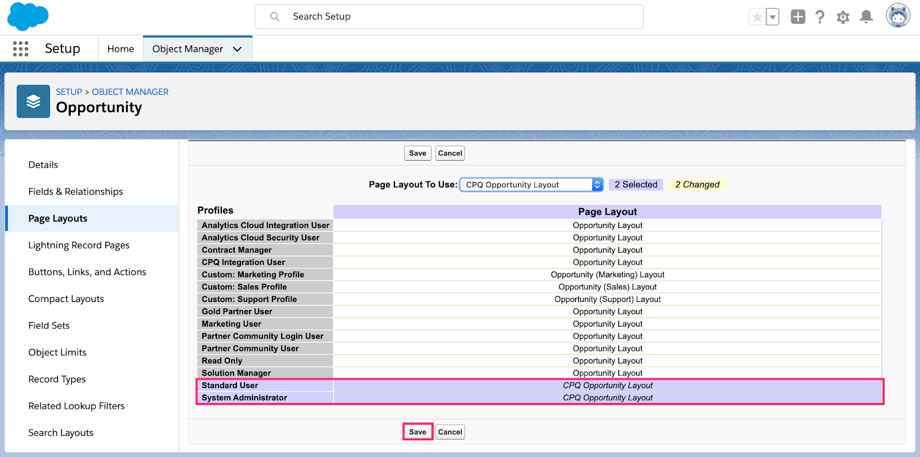The image size is (920, 457).
Task: Click Opportunity (Sales) Layout cell
Action: click(x=607, y=287)
